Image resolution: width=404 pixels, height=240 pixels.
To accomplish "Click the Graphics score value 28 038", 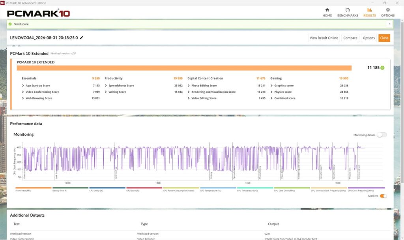I will point(344,86).
